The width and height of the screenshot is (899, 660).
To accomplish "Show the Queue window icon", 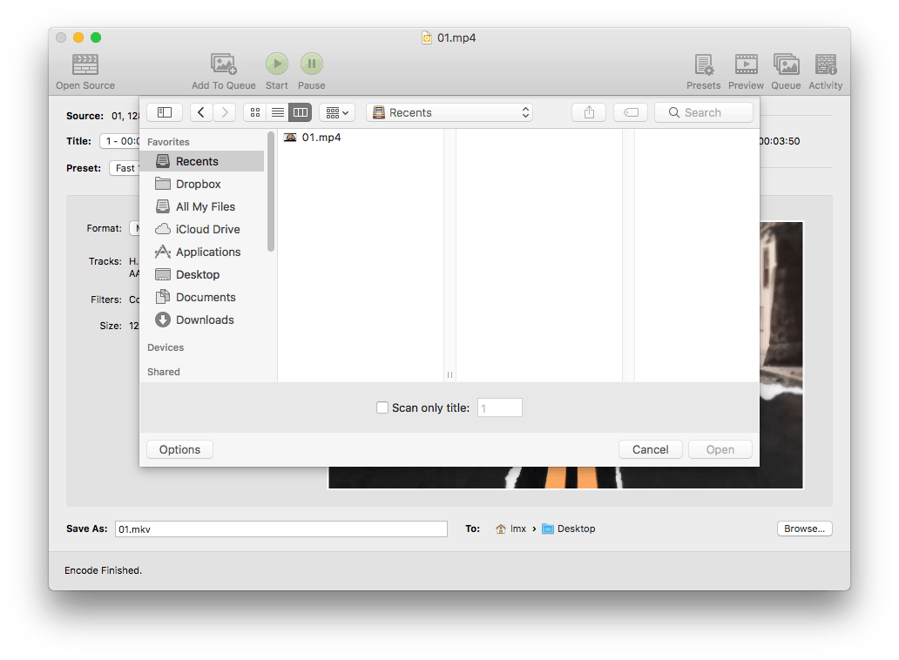I will (786, 64).
